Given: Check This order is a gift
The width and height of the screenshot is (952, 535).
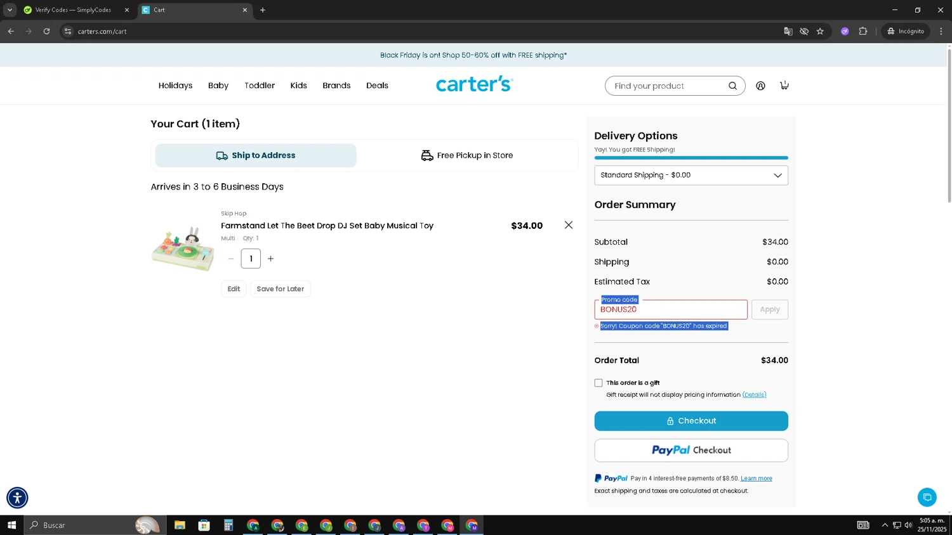Looking at the screenshot, I should point(598,383).
